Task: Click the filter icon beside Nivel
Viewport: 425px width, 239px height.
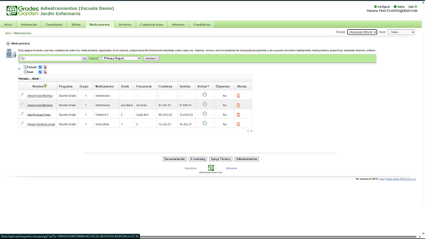Action: [x=25, y=72]
